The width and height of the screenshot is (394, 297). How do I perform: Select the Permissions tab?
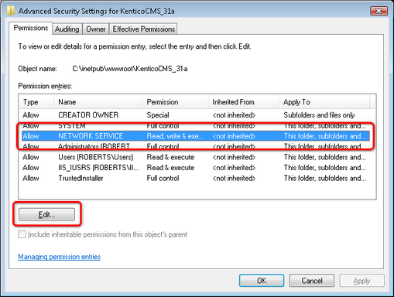coord(31,28)
